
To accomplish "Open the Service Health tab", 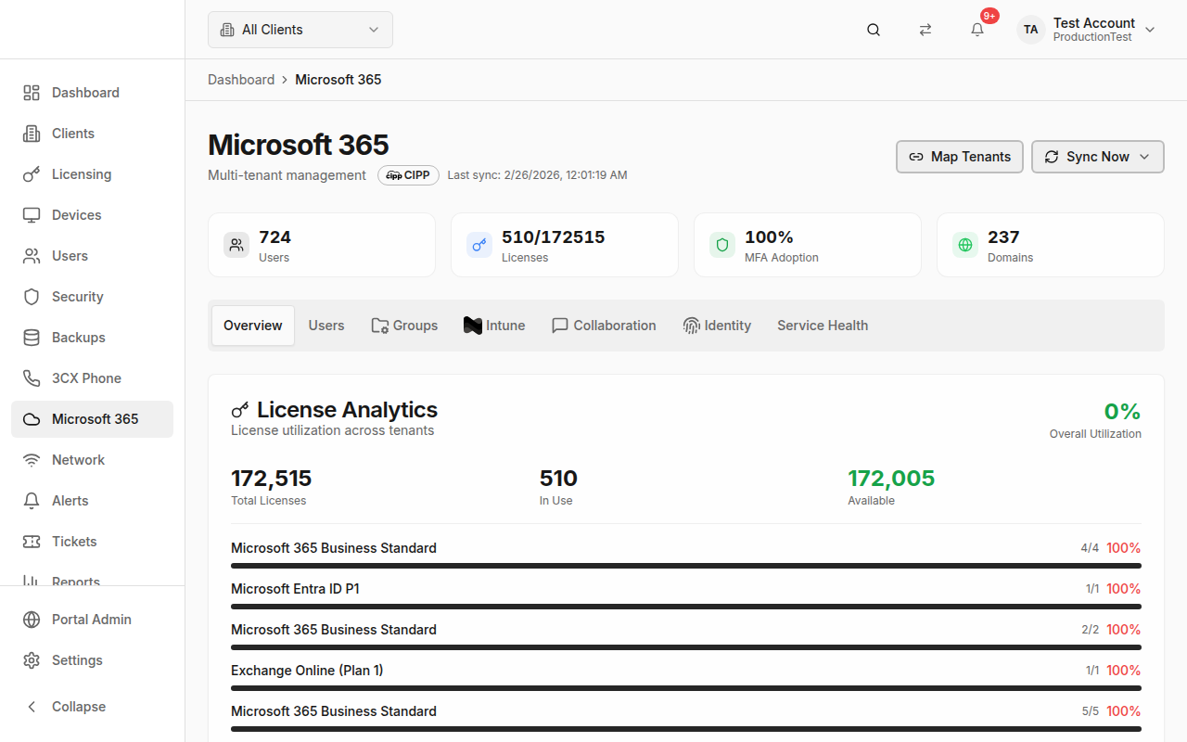I will point(823,326).
